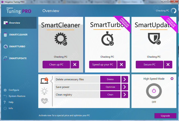This screenshot has width=179, height=121.
Task: Click the circled i Info icon
Action: point(5,108)
